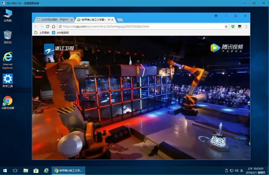269x175 pixels.
Task: Open the 此电脑 desktop icon
Action: coord(8,15)
